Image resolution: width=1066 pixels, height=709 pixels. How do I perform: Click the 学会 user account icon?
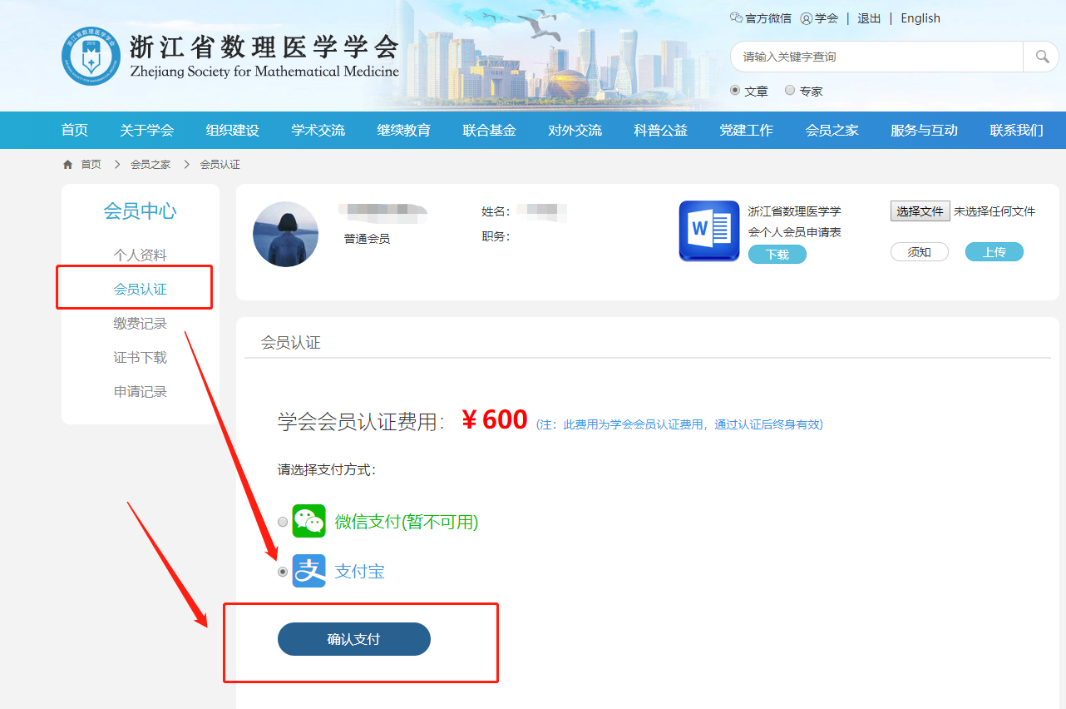click(805, 17)
